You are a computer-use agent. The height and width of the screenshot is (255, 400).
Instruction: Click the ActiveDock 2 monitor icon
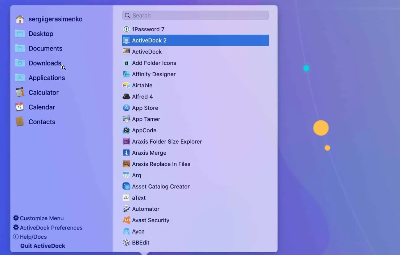point(126,40)
